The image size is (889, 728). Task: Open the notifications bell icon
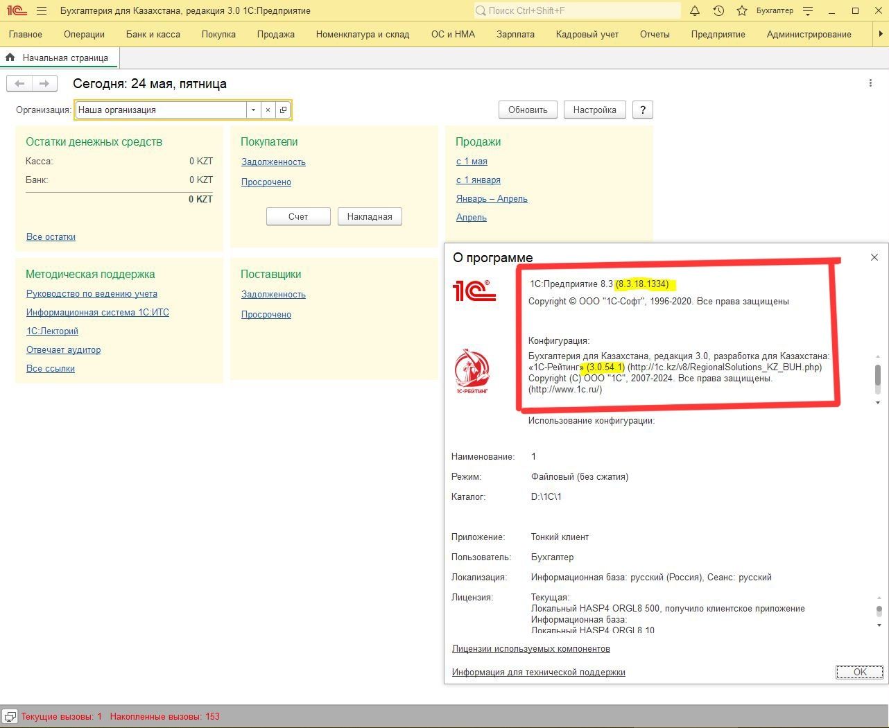tap(695, 10)
